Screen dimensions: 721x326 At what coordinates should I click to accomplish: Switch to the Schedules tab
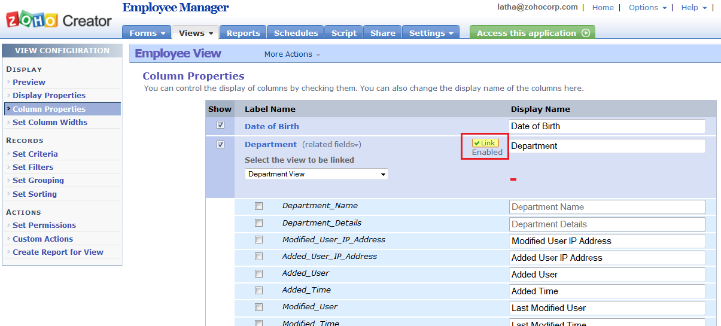coord(296,33)
